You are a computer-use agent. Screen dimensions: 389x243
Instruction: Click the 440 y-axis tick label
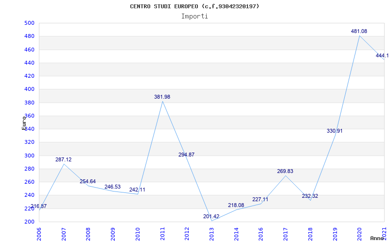(x=29, y=63)
